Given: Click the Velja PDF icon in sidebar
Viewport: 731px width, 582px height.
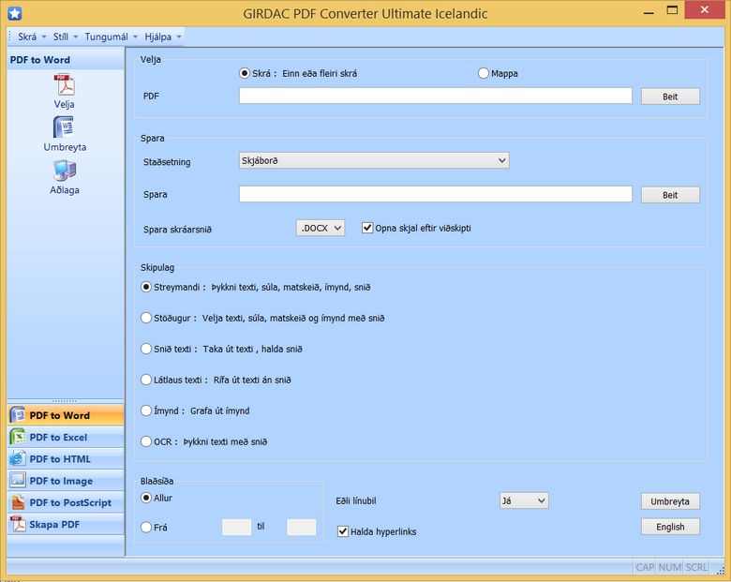Looking at the screenshot, I should point(65,85).
